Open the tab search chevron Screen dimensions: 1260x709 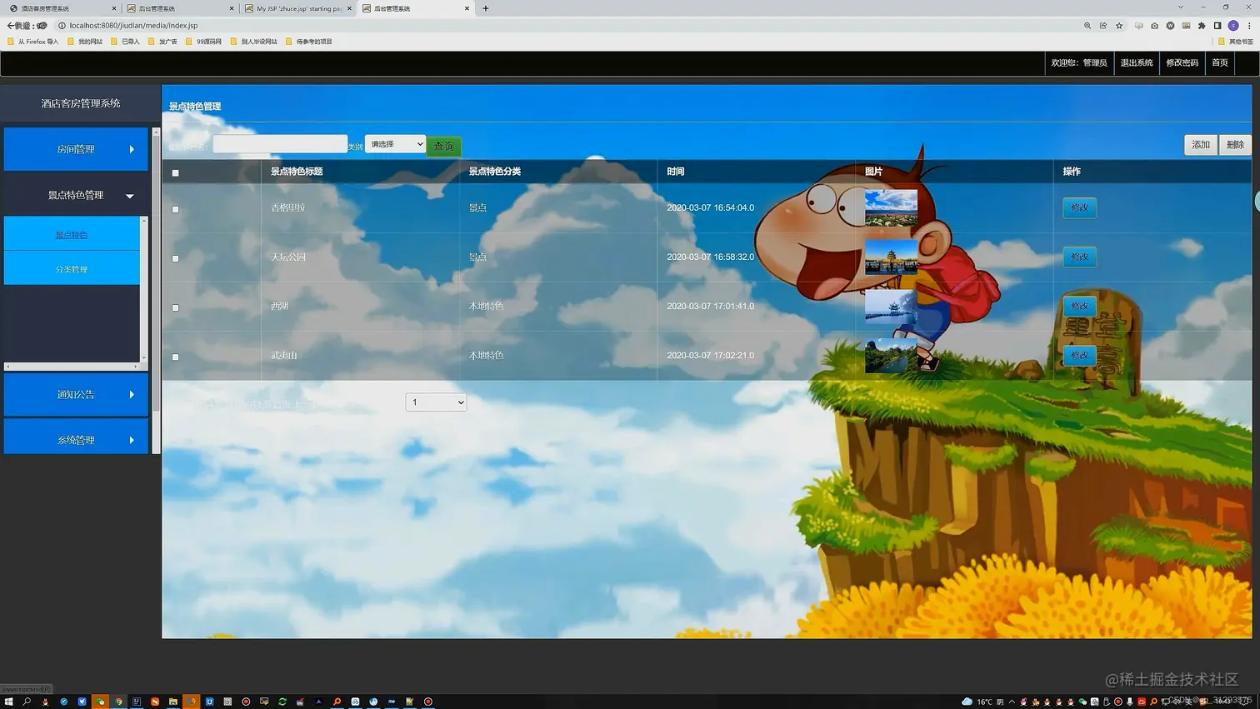pyautogui.click(x=1180, y=7)
